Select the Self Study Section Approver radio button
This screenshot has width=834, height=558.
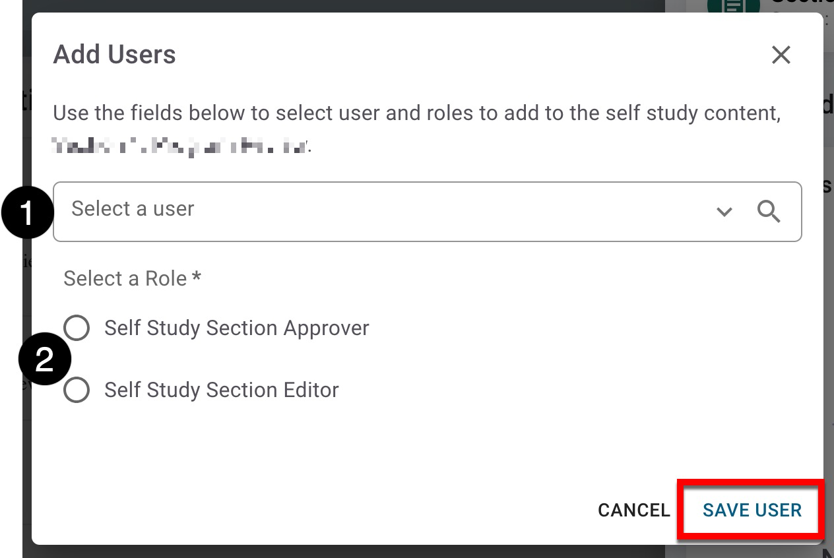pyautogui.click(x=77, y=328)
